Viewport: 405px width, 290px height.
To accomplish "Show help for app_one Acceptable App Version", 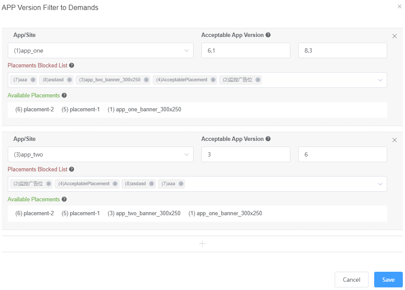I will (268, 35).
